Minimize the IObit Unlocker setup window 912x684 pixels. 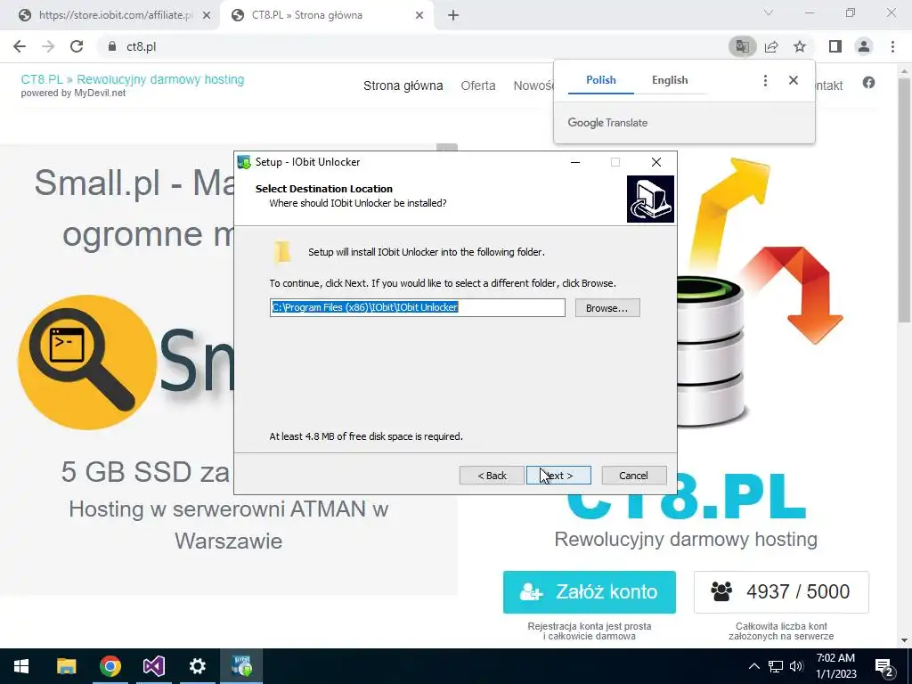575,162
